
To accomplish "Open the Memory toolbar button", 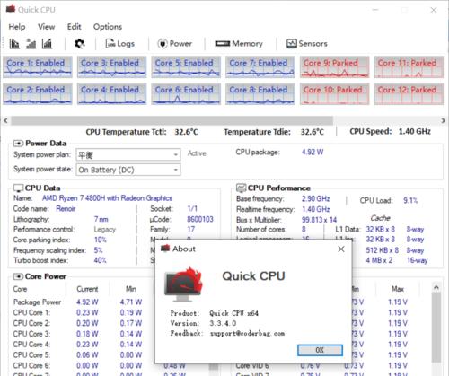I will 239,44.
